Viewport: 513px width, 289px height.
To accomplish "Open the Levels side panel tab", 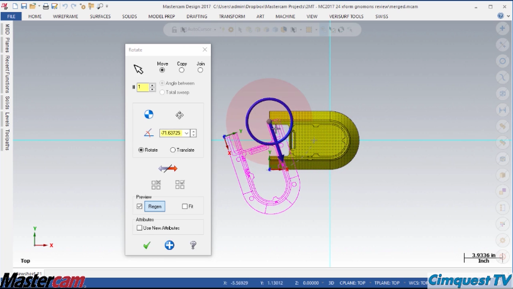I will pos(7,119).
